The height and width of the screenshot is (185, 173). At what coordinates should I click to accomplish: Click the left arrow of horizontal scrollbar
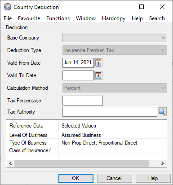tap(10, 163)
